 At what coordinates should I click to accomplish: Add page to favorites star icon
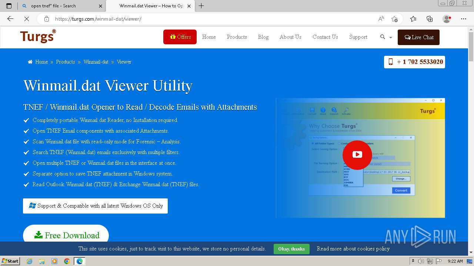pos(395,19)
